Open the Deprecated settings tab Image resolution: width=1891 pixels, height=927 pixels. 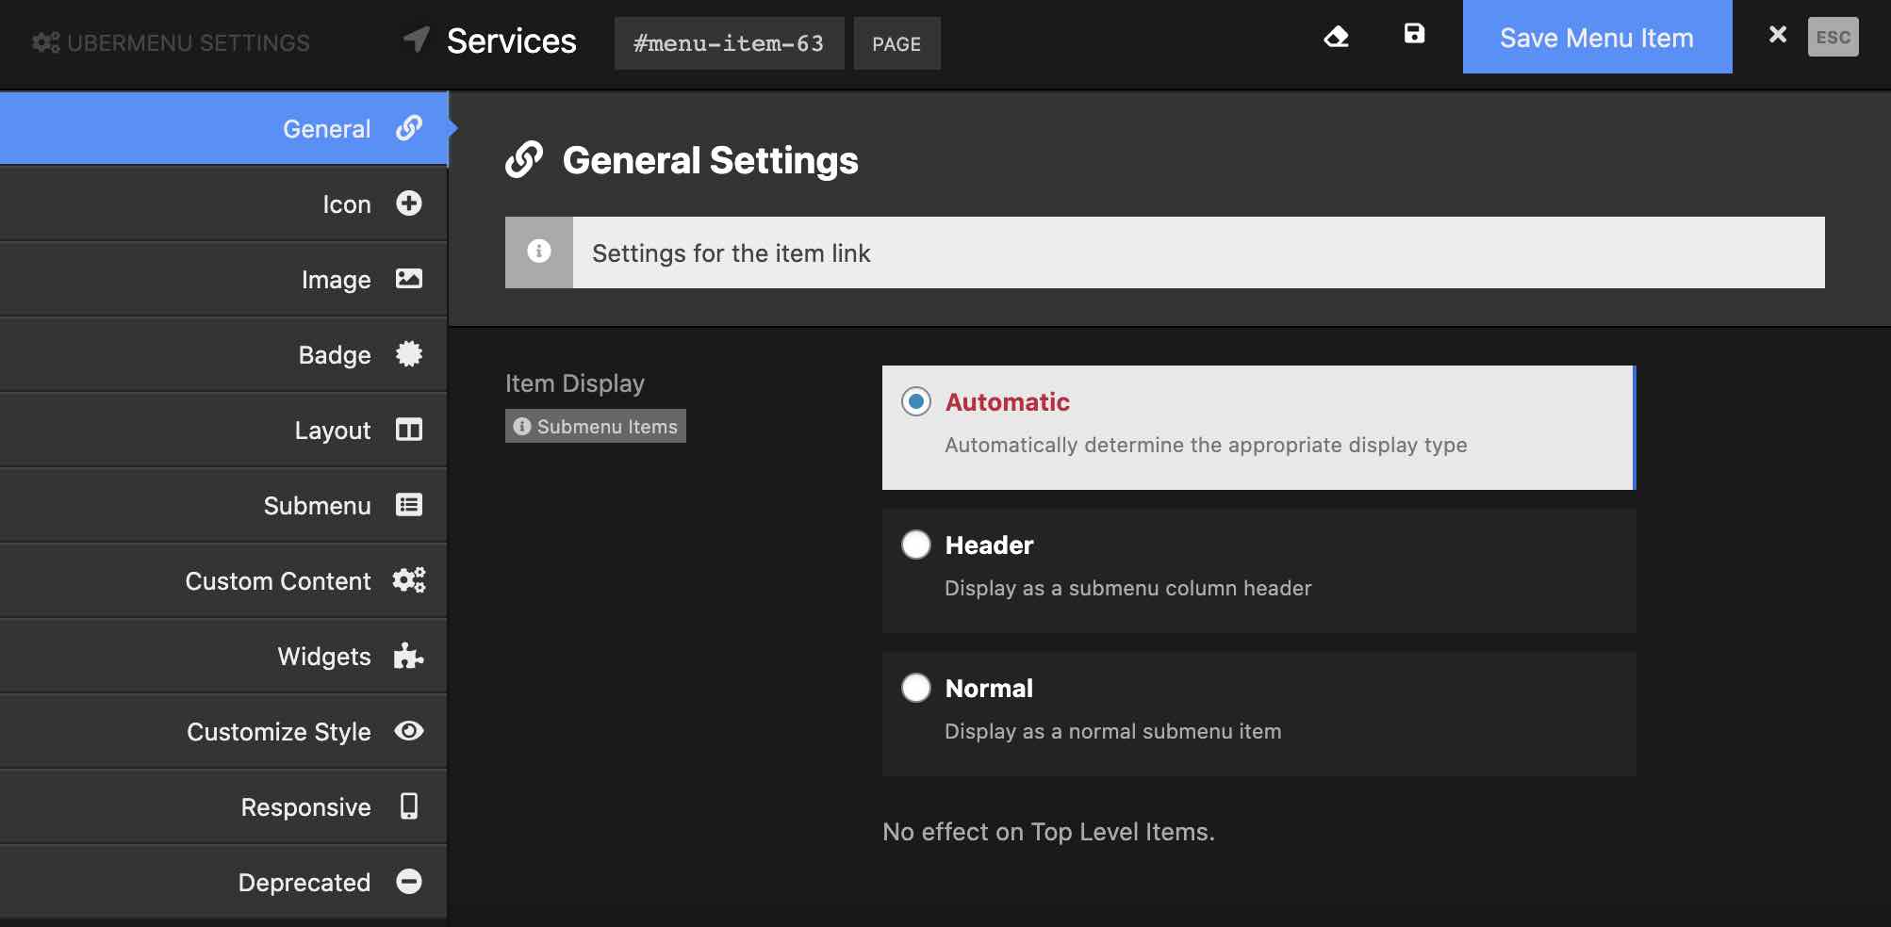304,883
